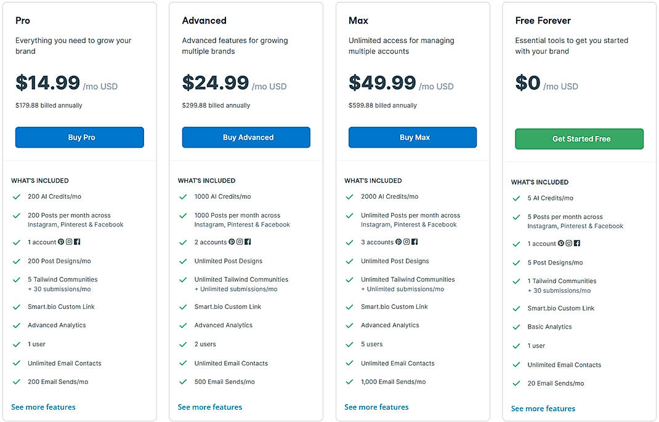This screenshot has width=659, height=422.
Task: Click Facebook icon in Advanced plan accounts row
Action: [248, 242]
